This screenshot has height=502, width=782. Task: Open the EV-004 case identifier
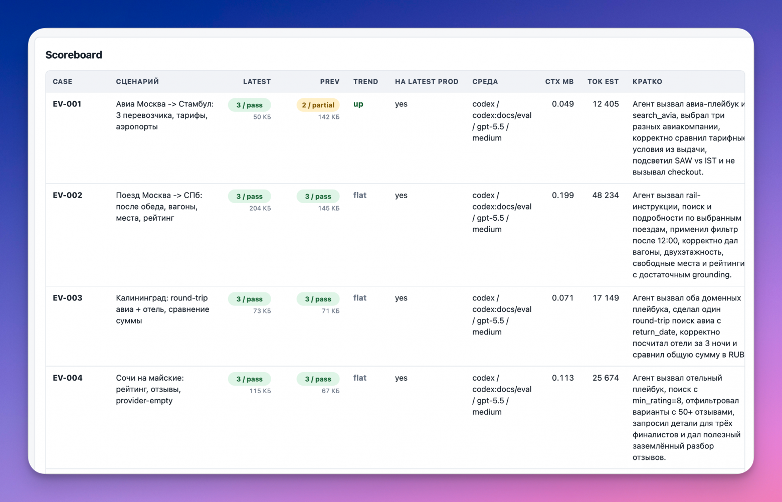click(x=68, y=378)
